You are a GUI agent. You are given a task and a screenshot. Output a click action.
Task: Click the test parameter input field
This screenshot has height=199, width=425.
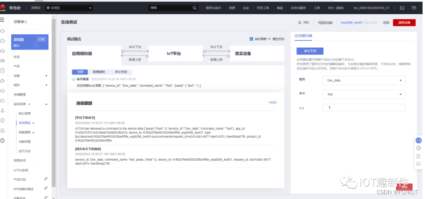(364, 107)
